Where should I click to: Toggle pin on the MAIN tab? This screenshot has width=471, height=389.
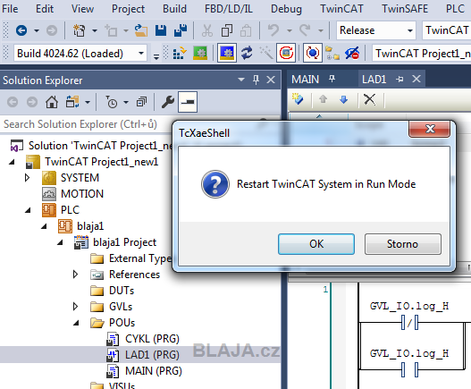[x=332, y=79]
